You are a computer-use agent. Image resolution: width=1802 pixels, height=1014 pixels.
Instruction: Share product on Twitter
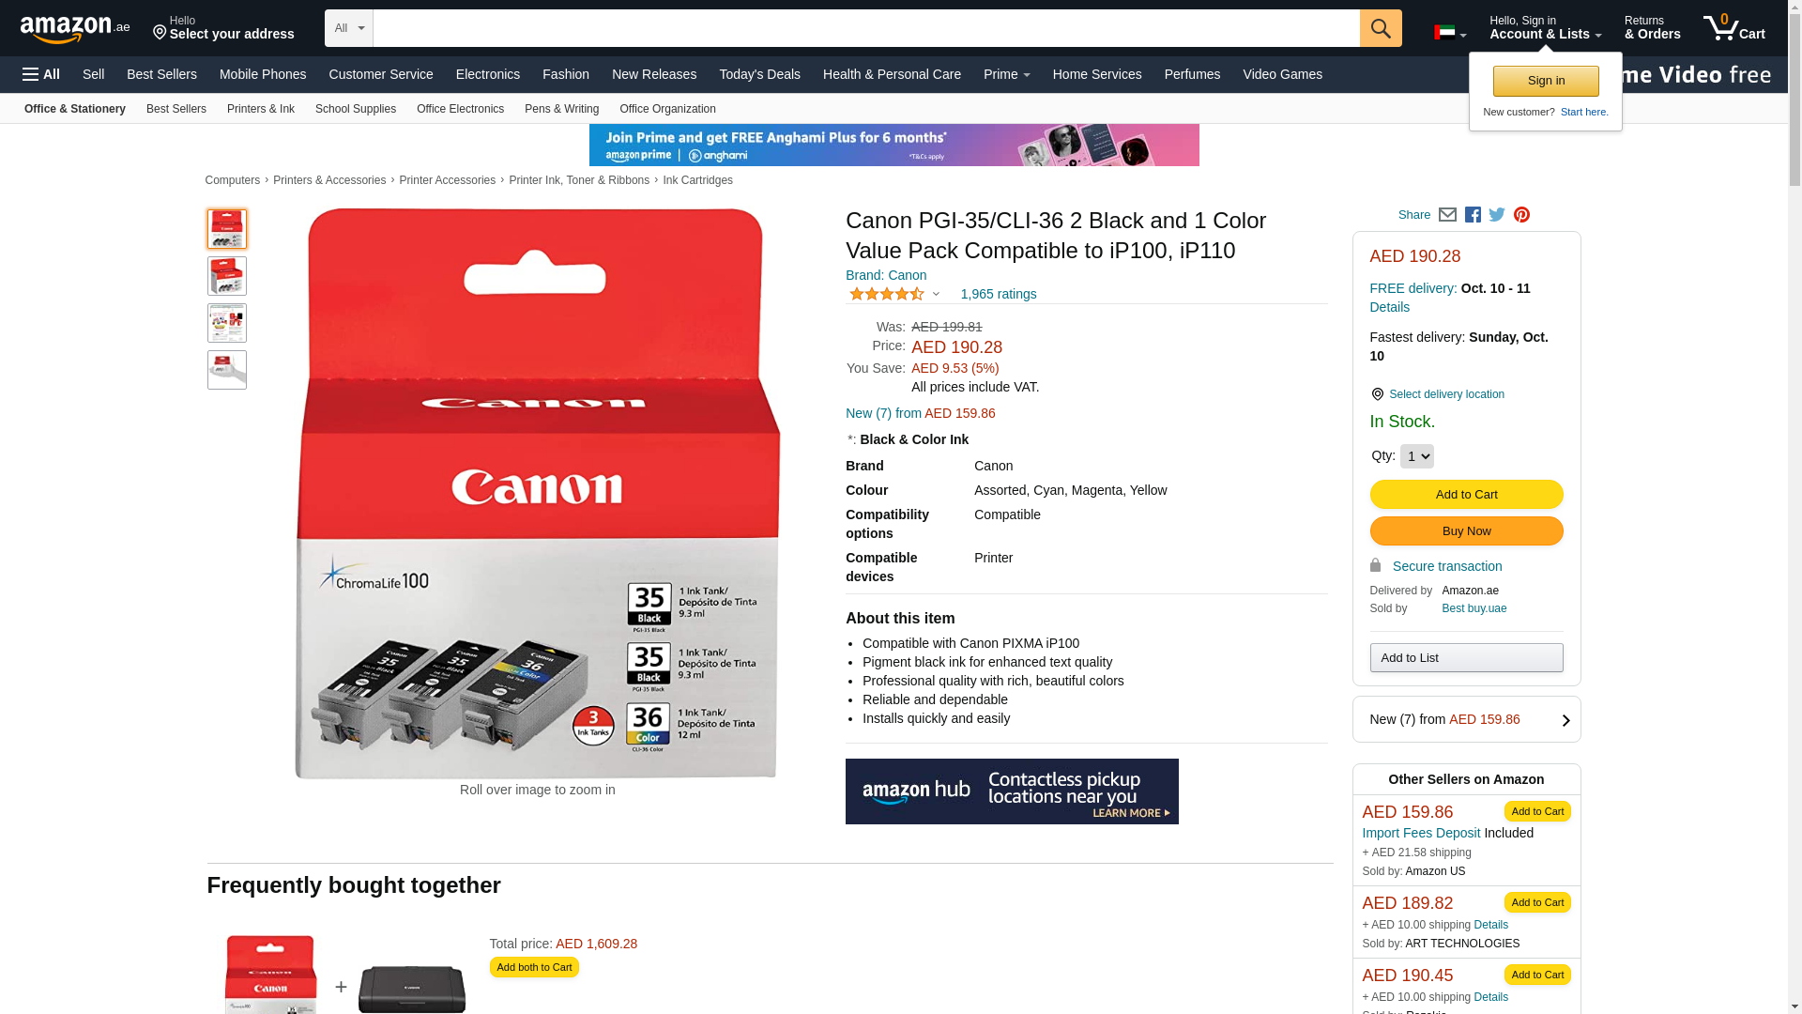click(x=1497, y=215)
